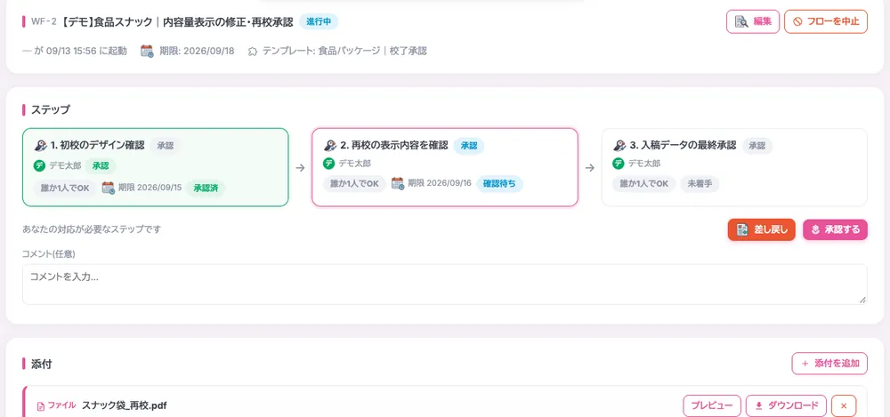Add an attachment via 添付を追加

pos(829,364)
